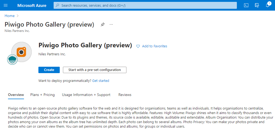Click the heart icon to favorite
The image size is (275, 130).
click(x=138, y=46)
